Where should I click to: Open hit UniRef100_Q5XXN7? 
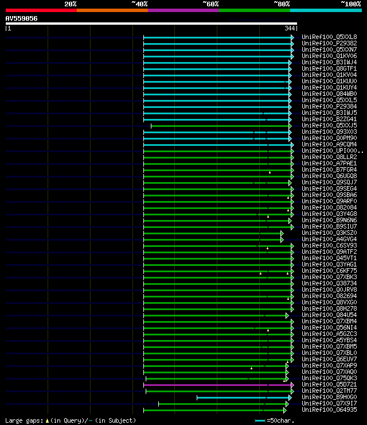(x=329, y=49)
